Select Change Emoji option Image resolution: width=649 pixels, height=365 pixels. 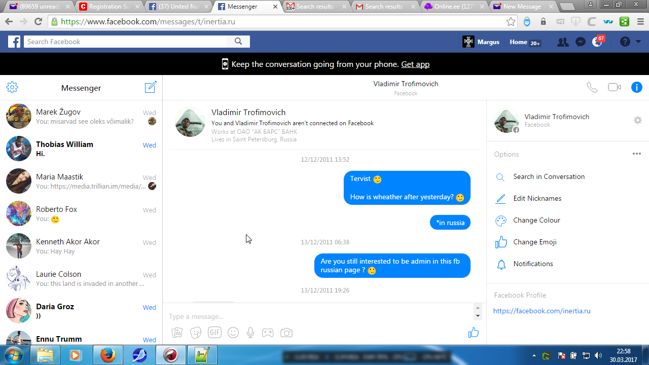tap(534, 242)
